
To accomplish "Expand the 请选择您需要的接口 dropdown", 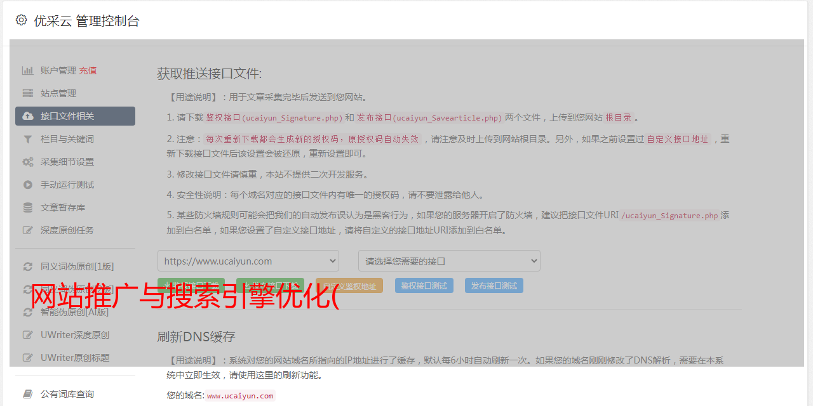I will pyautogui.click(x=449, y=261).
